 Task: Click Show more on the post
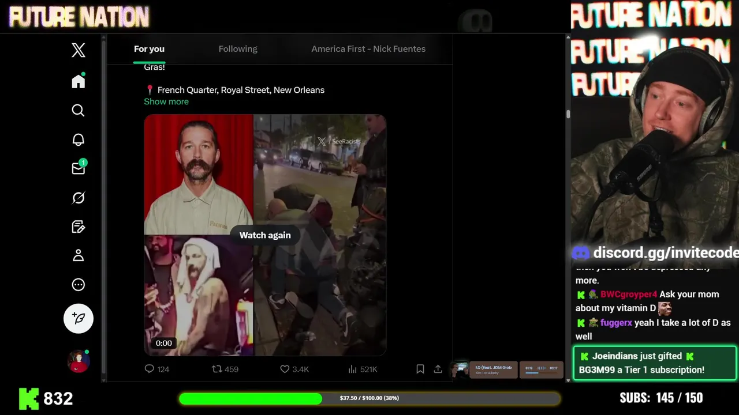(x=166, y=101)
